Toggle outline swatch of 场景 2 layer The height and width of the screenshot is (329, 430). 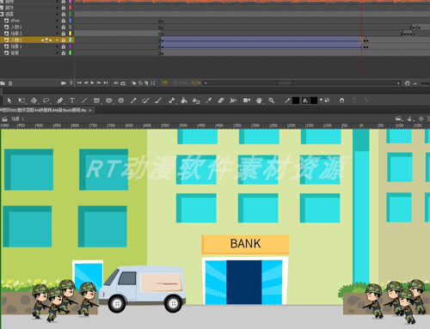71,34
